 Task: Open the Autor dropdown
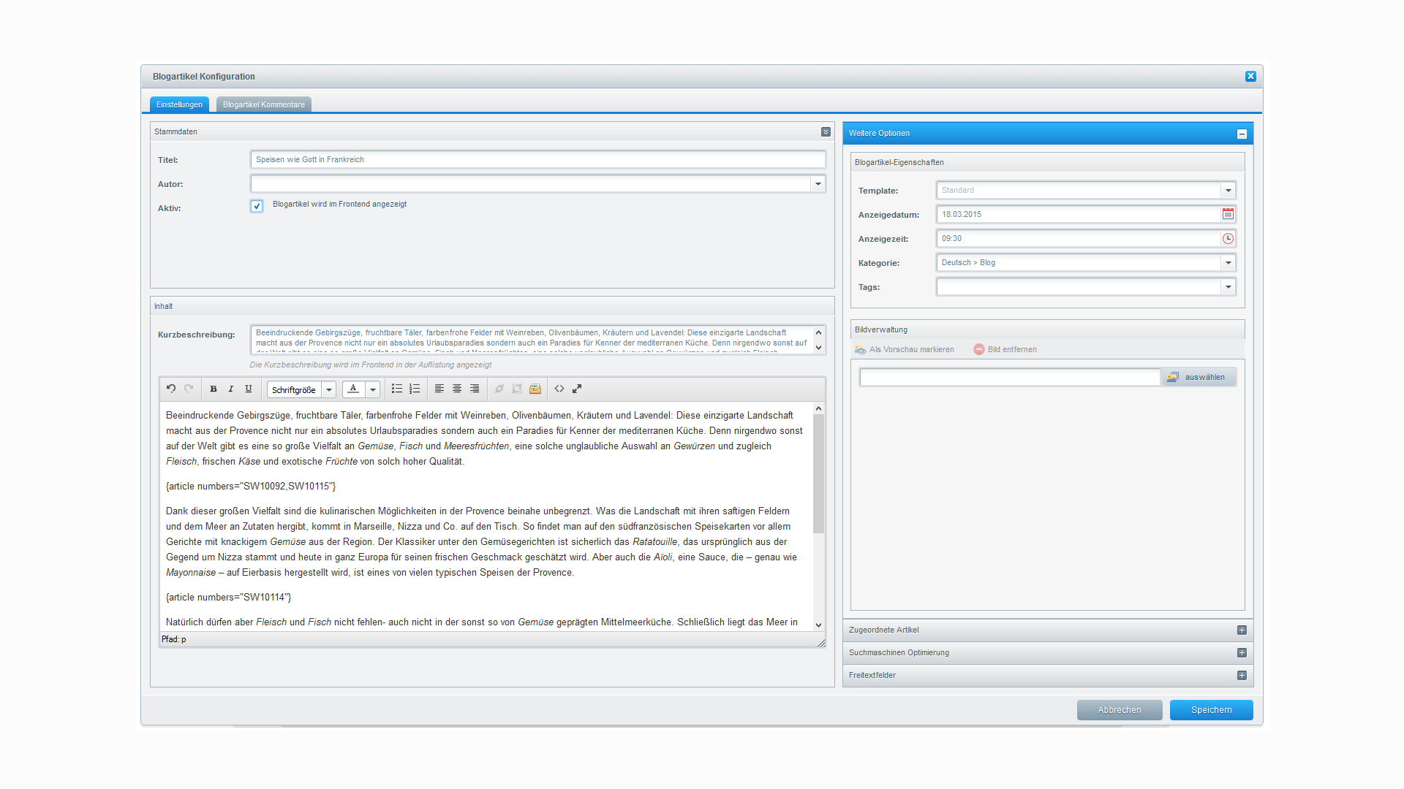818,184
